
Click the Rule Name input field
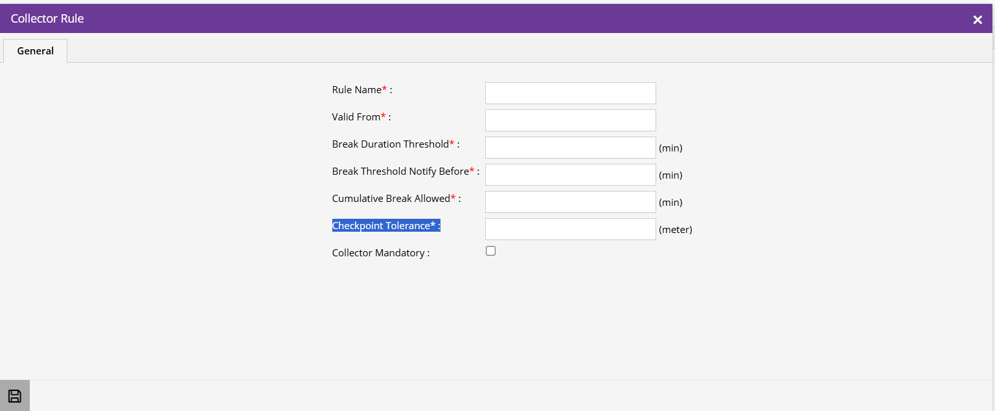[x=570, y=93]
